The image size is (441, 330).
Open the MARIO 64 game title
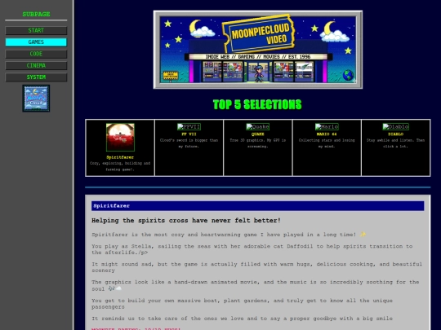click(327, 134)
